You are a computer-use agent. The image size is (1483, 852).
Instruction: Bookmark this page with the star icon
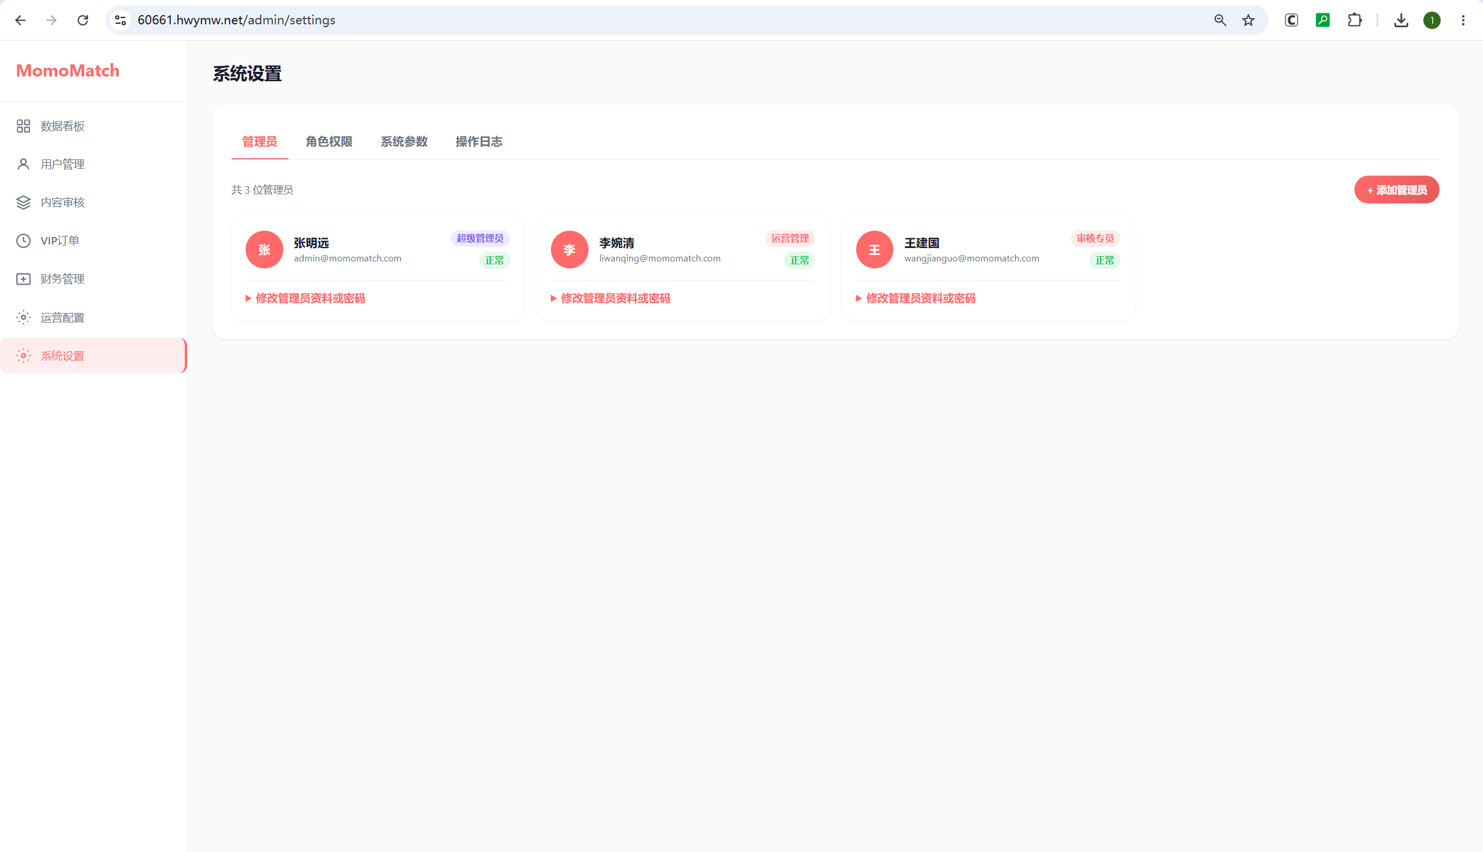(1248, 20)
